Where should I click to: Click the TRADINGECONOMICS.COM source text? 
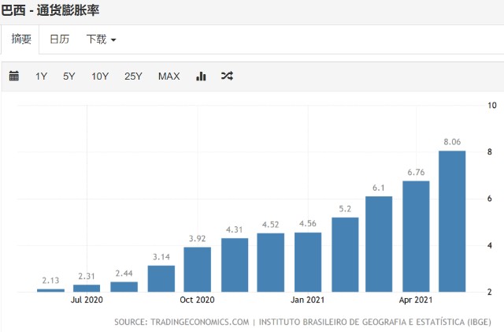199,322
